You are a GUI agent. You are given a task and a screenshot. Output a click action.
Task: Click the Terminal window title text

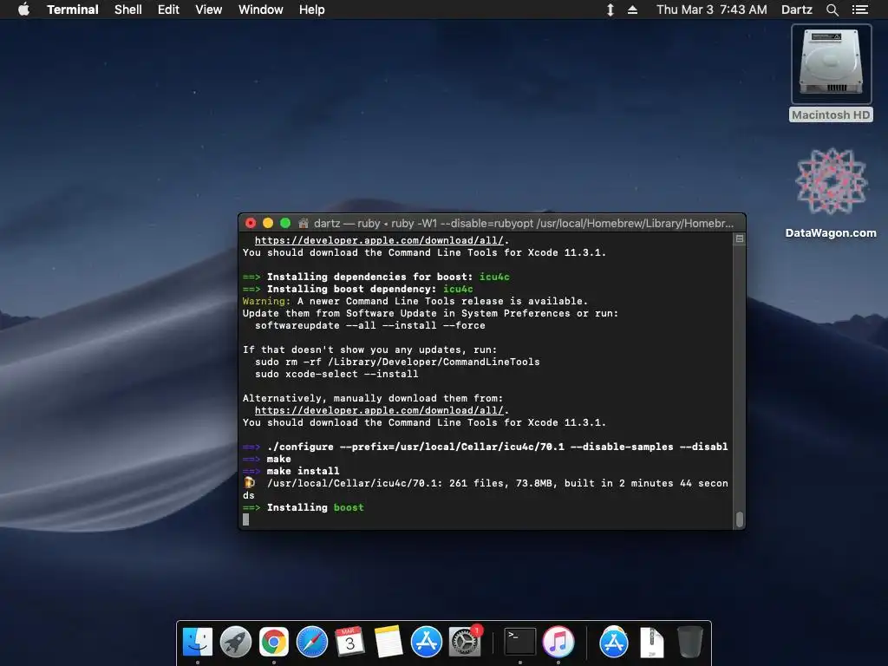523,223
